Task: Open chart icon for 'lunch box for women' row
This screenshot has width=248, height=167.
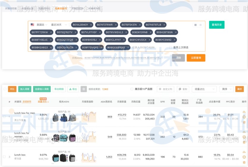Action: coord(244,132)
